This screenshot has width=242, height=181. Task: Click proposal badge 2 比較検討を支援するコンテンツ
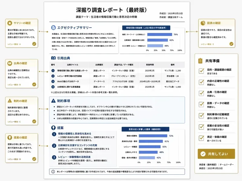point(54,146)
